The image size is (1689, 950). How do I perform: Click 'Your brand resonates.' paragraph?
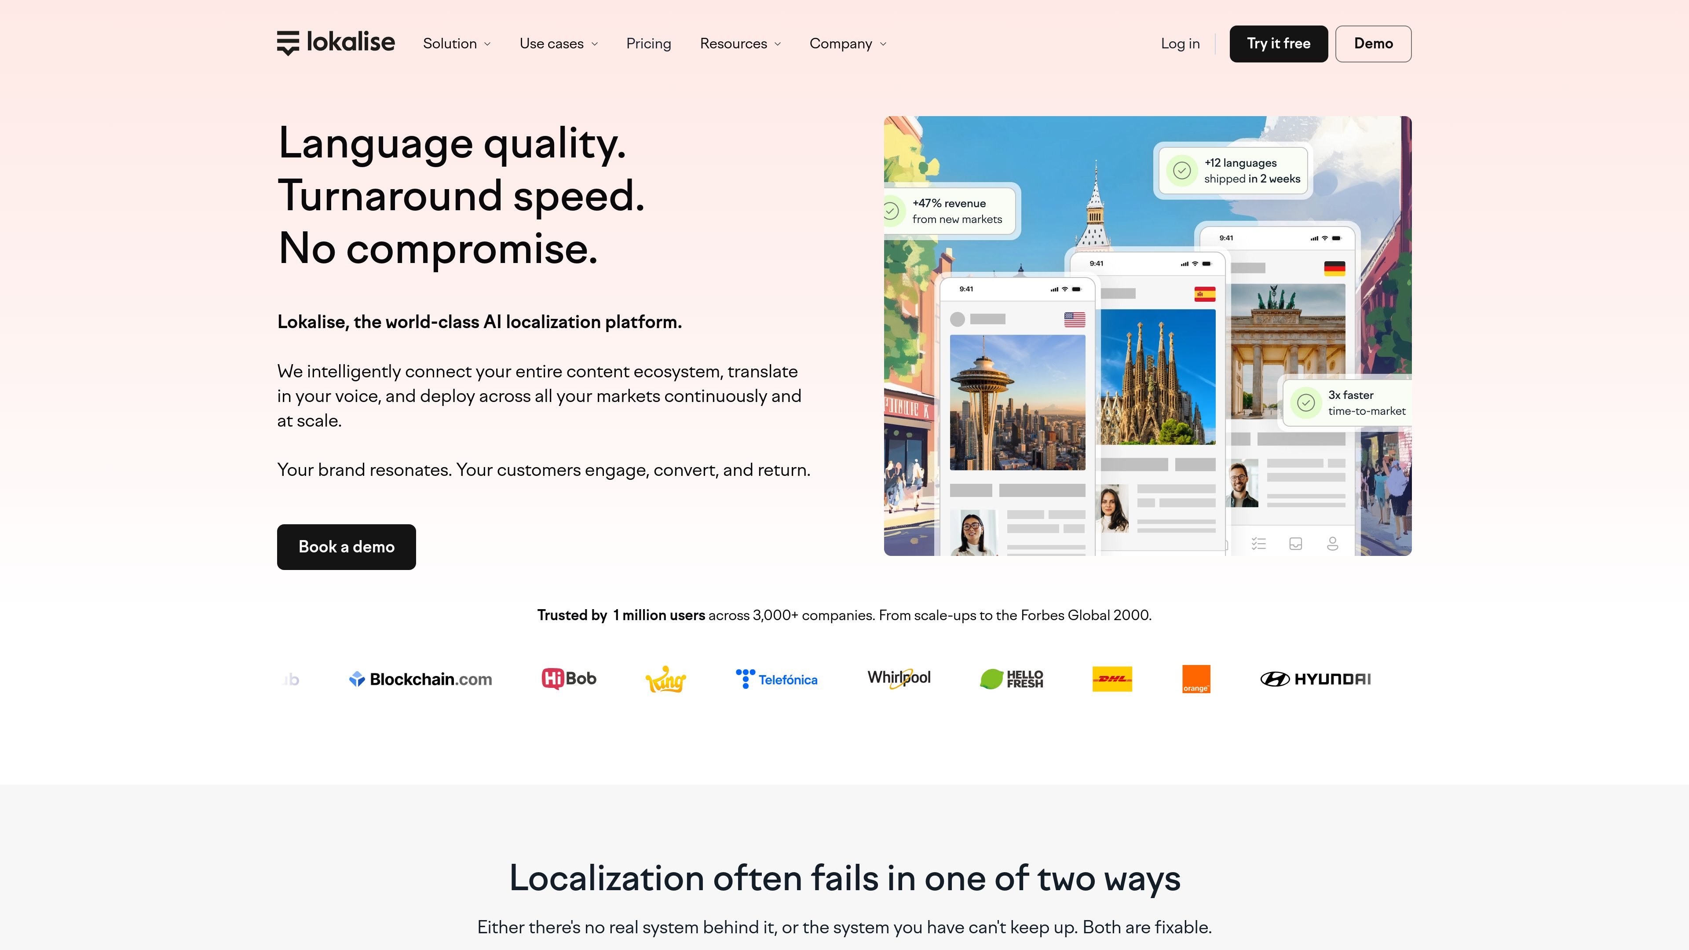click(544, 470)
